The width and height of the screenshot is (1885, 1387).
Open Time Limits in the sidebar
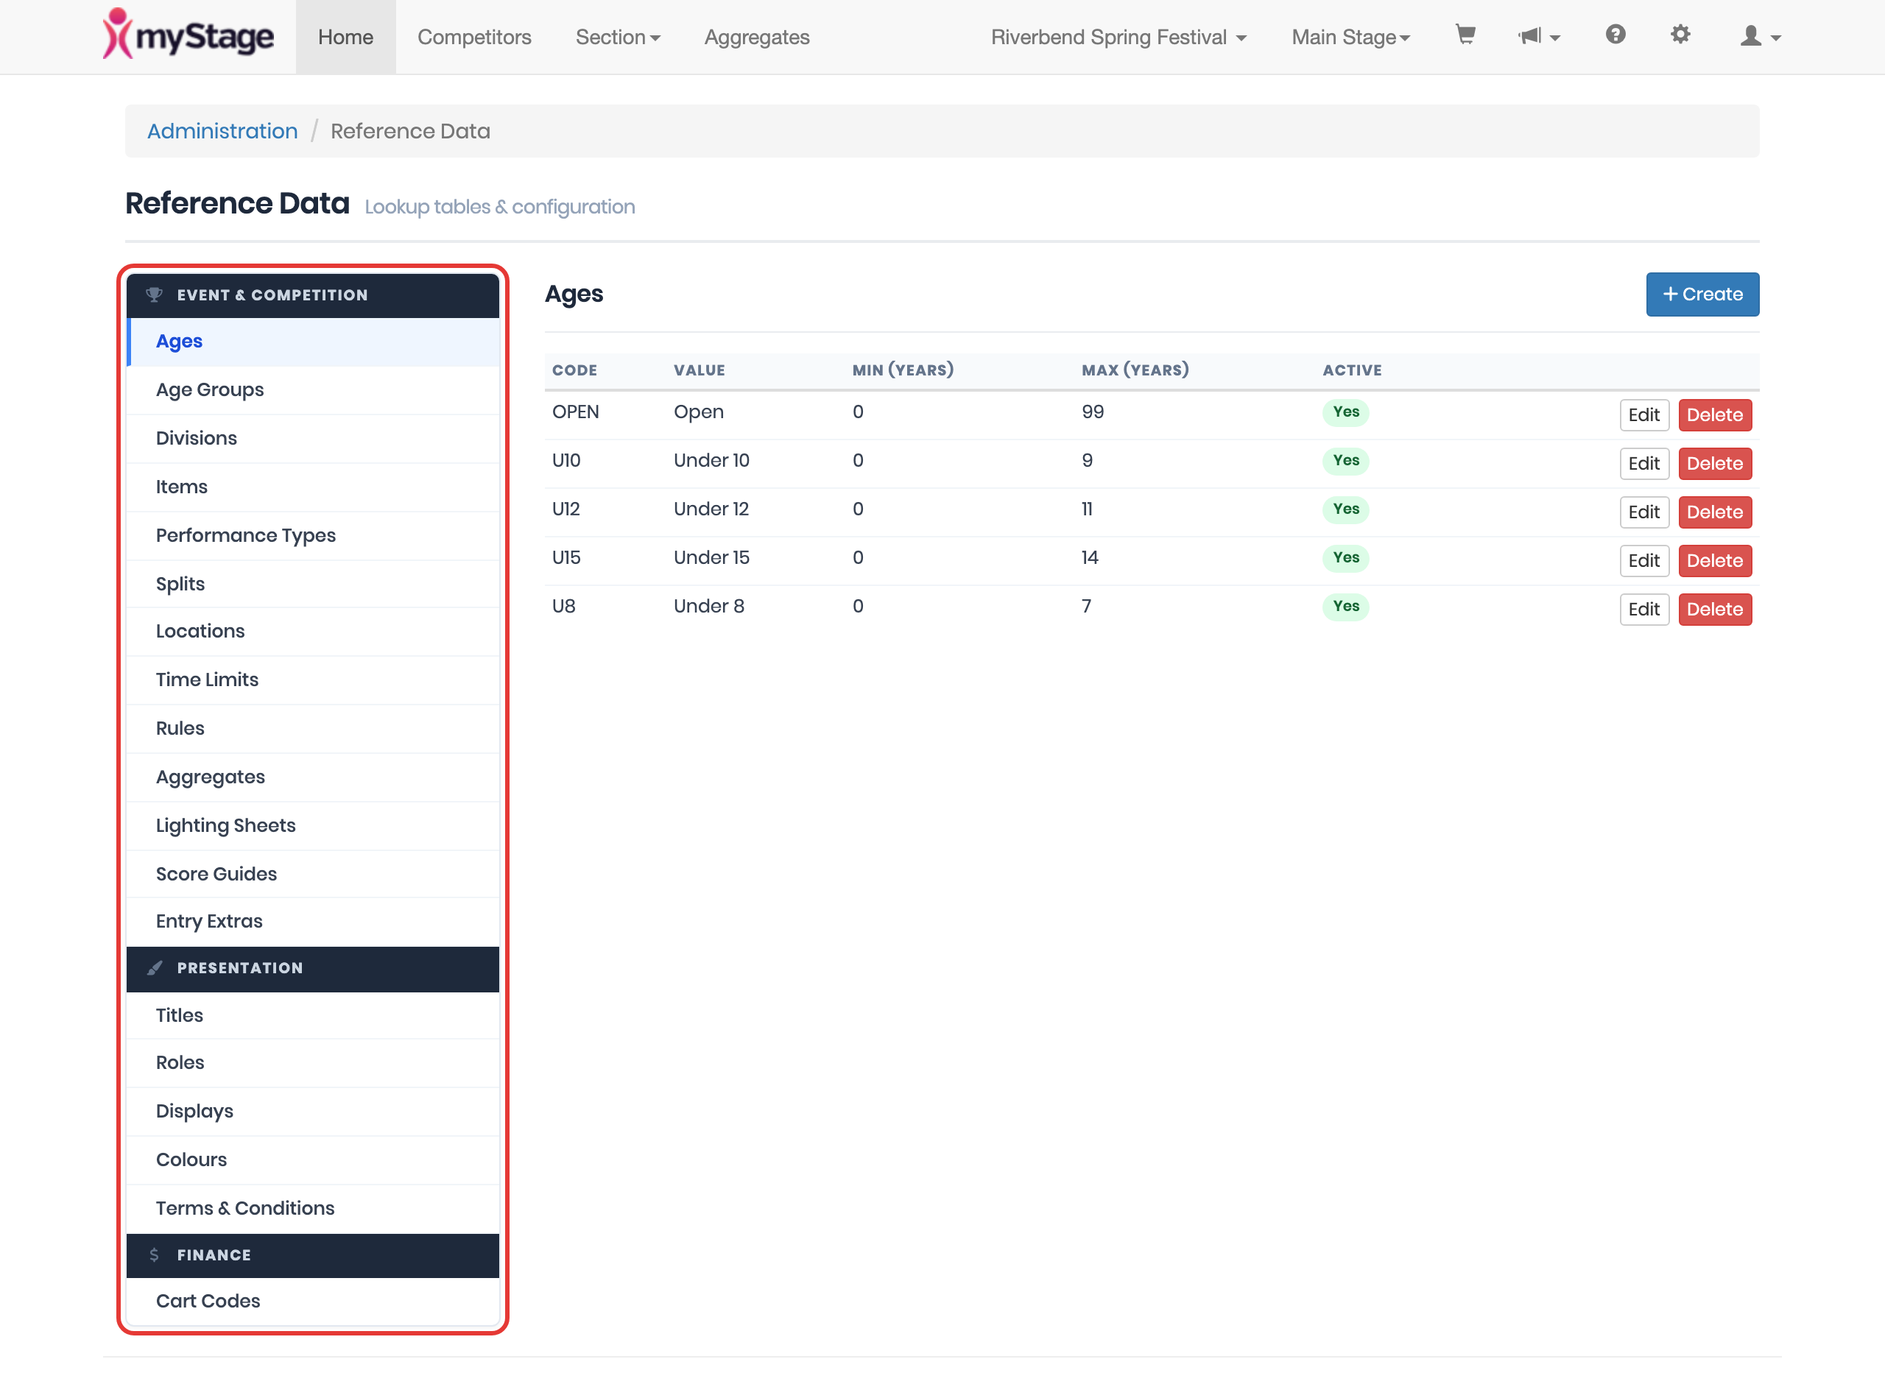[x=312, y=681]
